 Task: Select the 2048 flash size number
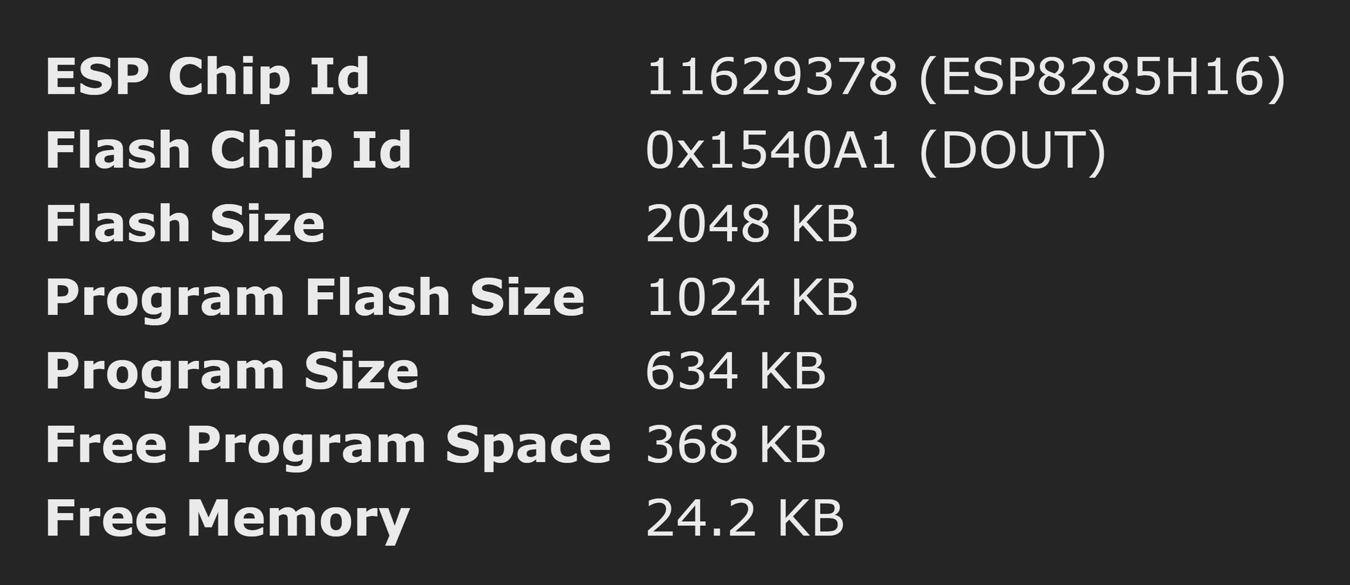click(x=708, y=223)
